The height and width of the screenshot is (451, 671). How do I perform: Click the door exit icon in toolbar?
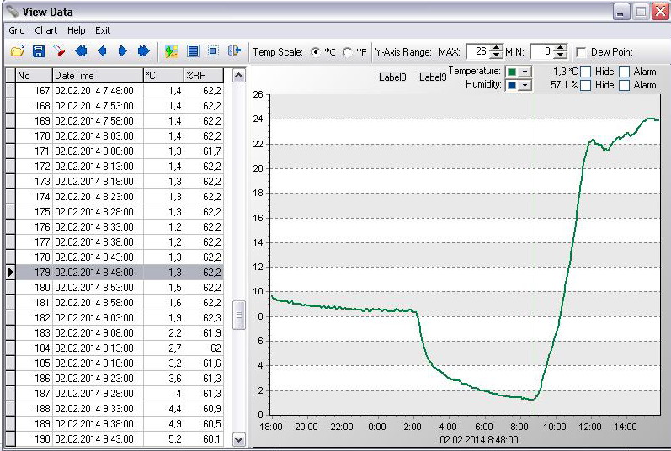[235, 51]
